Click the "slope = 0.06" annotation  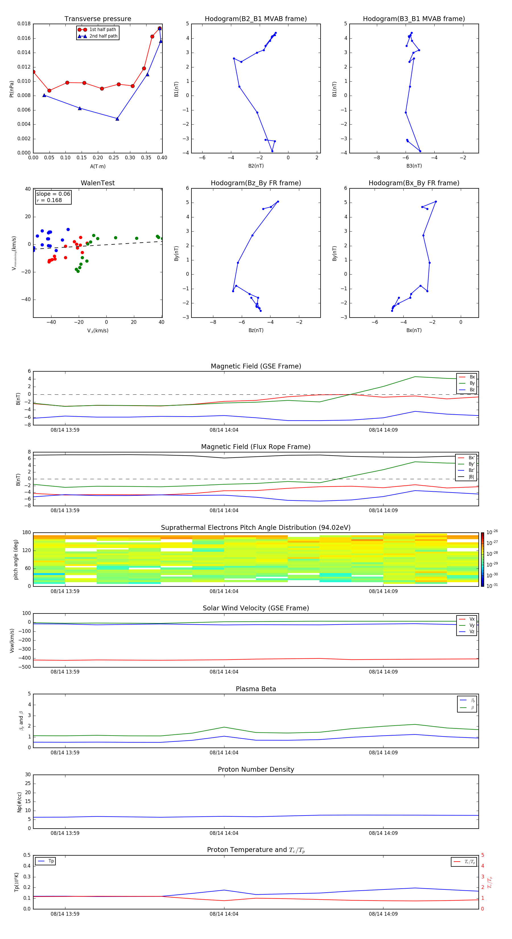coord(53,194)
